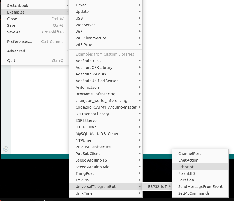The image size is (234, 201).
Task: Open Preferences... from the menu
Action: click(35, 42)
